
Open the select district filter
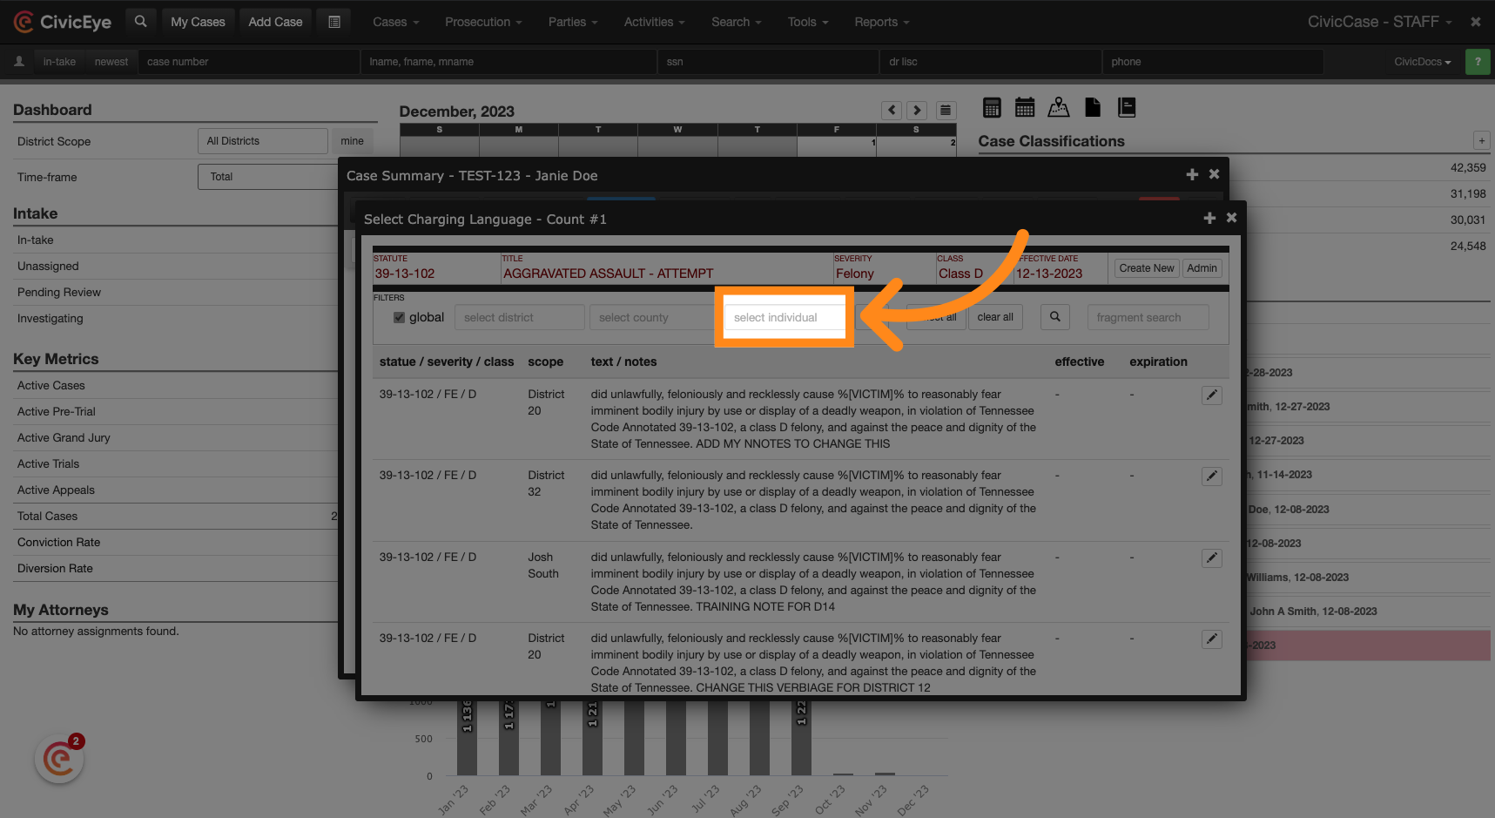coord(519,317)
